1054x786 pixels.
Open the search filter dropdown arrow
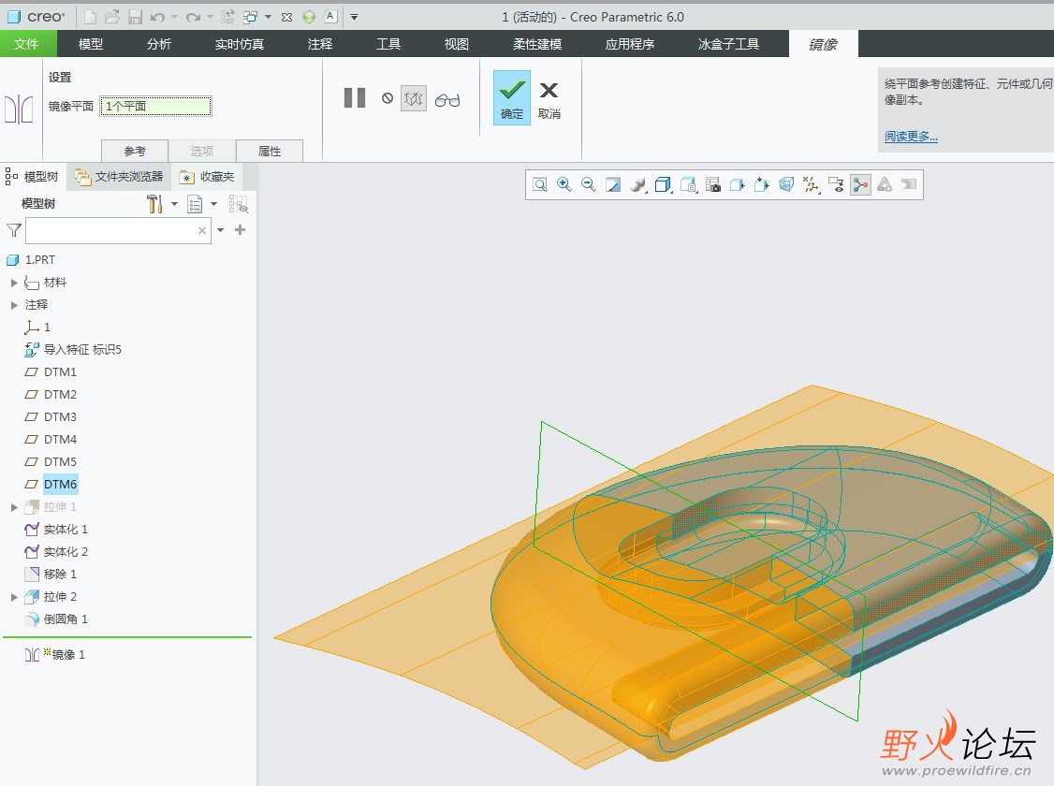pyautogui.click(x=220, y=230)
